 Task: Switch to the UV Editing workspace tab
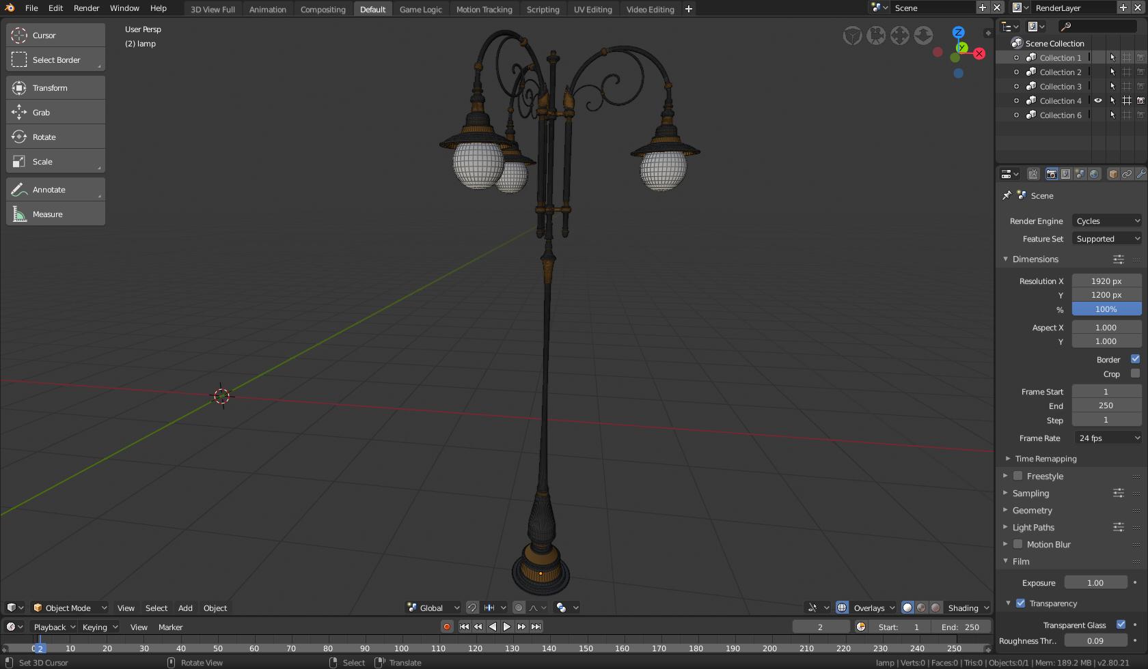pos(592,9)
